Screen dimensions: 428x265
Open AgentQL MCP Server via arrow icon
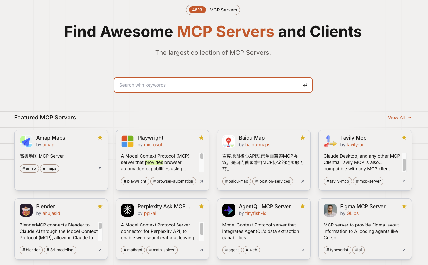click(x=303, y=250)
